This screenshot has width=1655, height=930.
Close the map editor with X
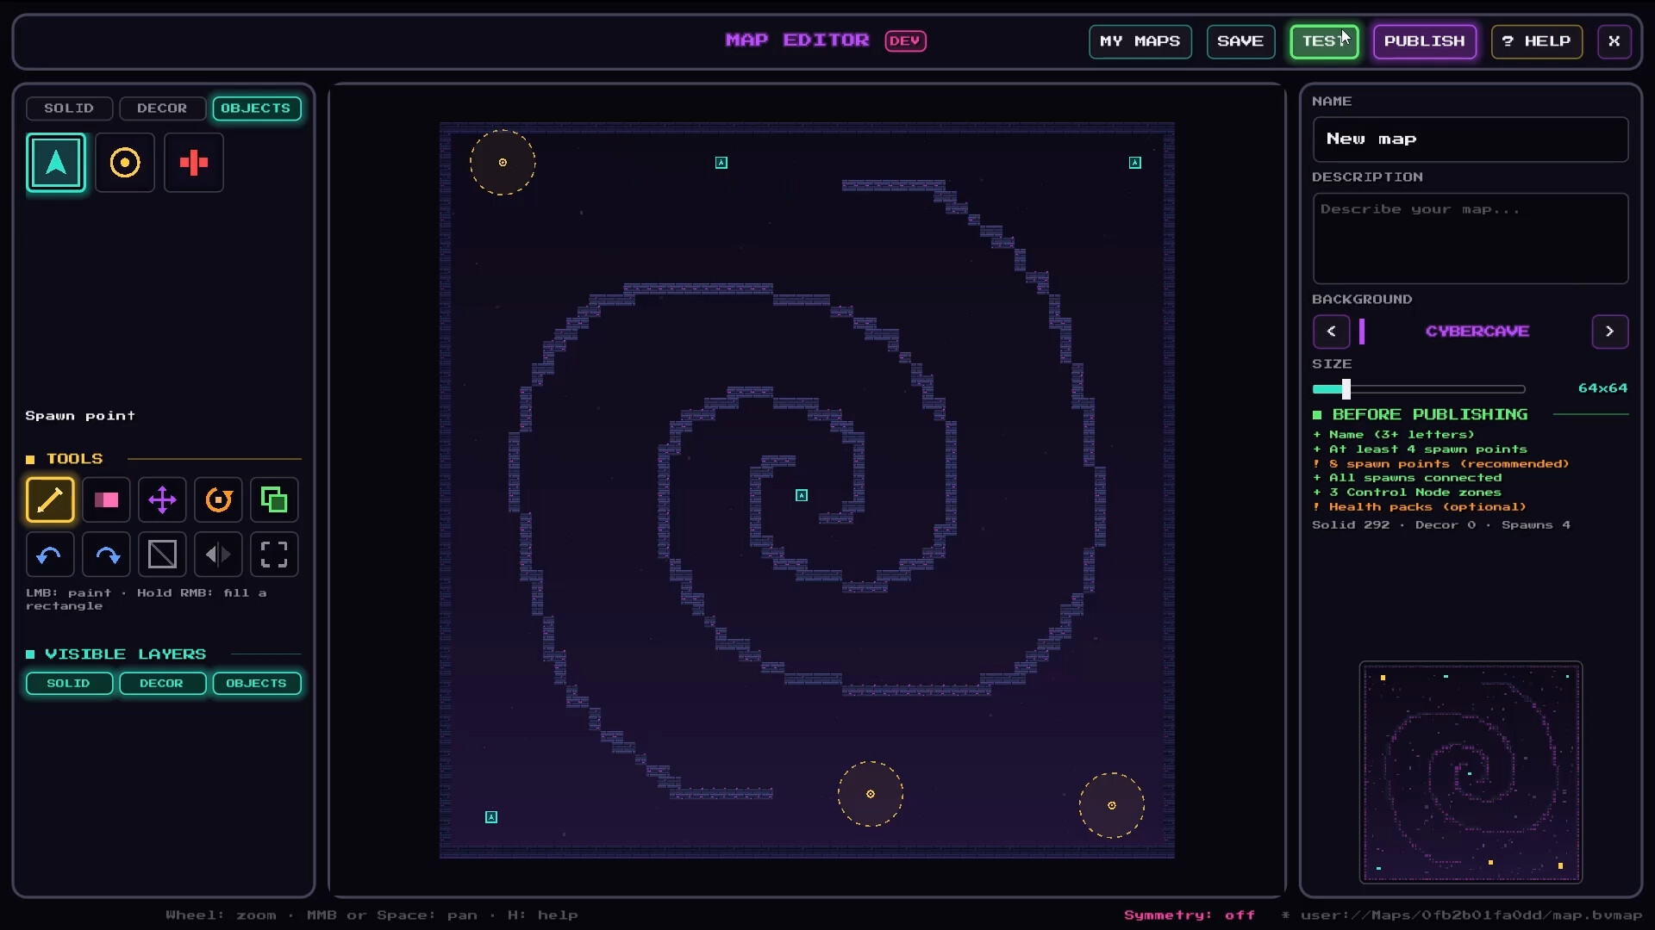[x=1614, y=41]
